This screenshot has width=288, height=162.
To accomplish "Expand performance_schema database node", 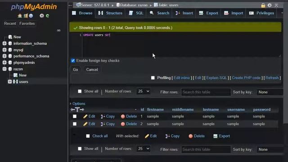I will [4, 56].
